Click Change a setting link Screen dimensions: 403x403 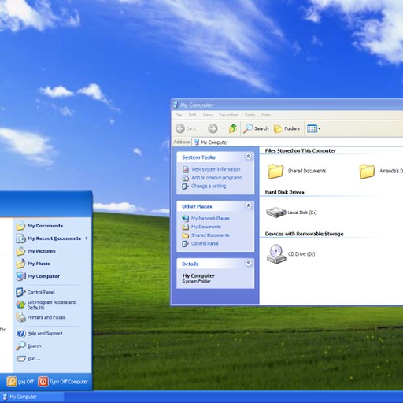(209, 186)
